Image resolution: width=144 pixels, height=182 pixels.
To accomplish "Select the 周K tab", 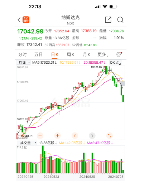I will coord(71,55).
